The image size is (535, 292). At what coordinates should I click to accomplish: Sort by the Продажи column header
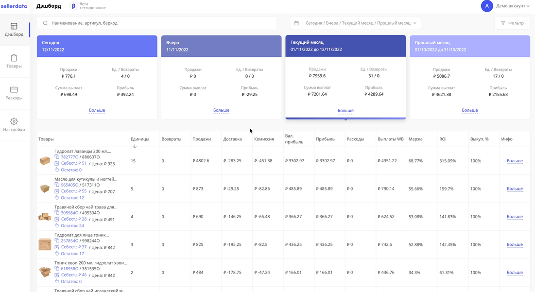click(202, 139)
